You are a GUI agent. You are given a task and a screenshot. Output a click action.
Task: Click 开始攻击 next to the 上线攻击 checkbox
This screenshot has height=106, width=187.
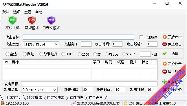point(172,37)
